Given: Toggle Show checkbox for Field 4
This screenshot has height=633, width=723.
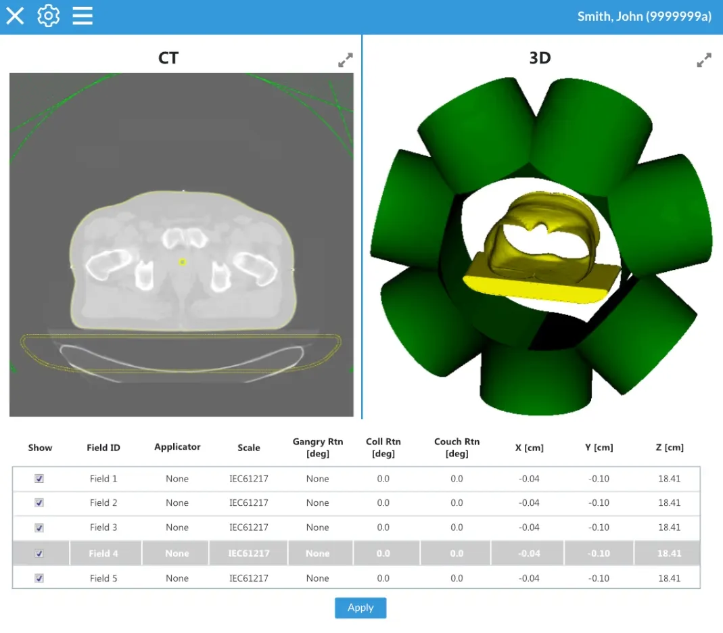Looking at the screenshot, I should pyautogui.click(x=39, y=553).
